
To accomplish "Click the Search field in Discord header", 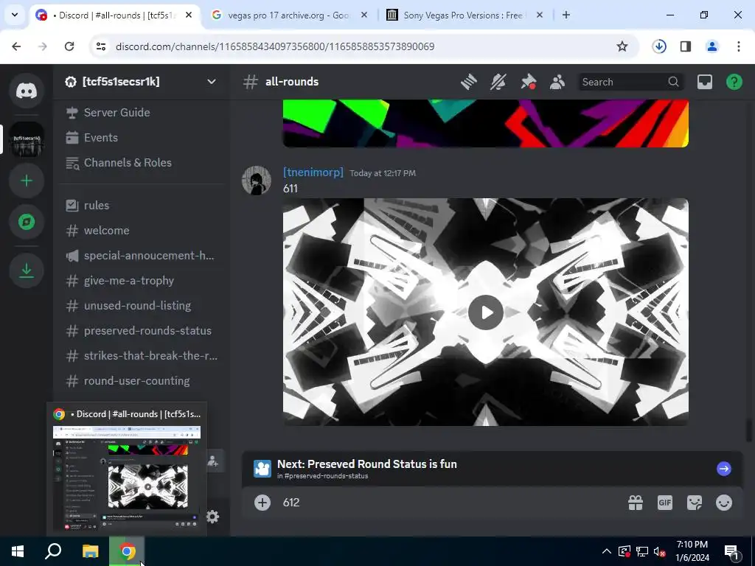I will point(630,82).
